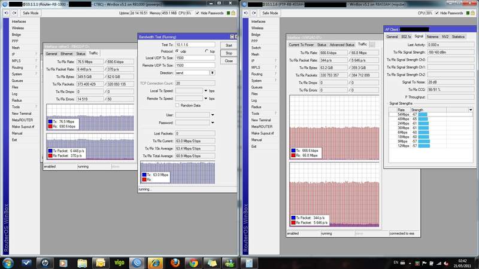Screen dimensions: 479x269
Task: Enable Safe Mode in left WinBox
Action: point(31,13)
